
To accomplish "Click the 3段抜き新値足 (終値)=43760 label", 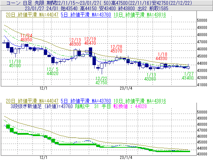I will click(42, 106).
